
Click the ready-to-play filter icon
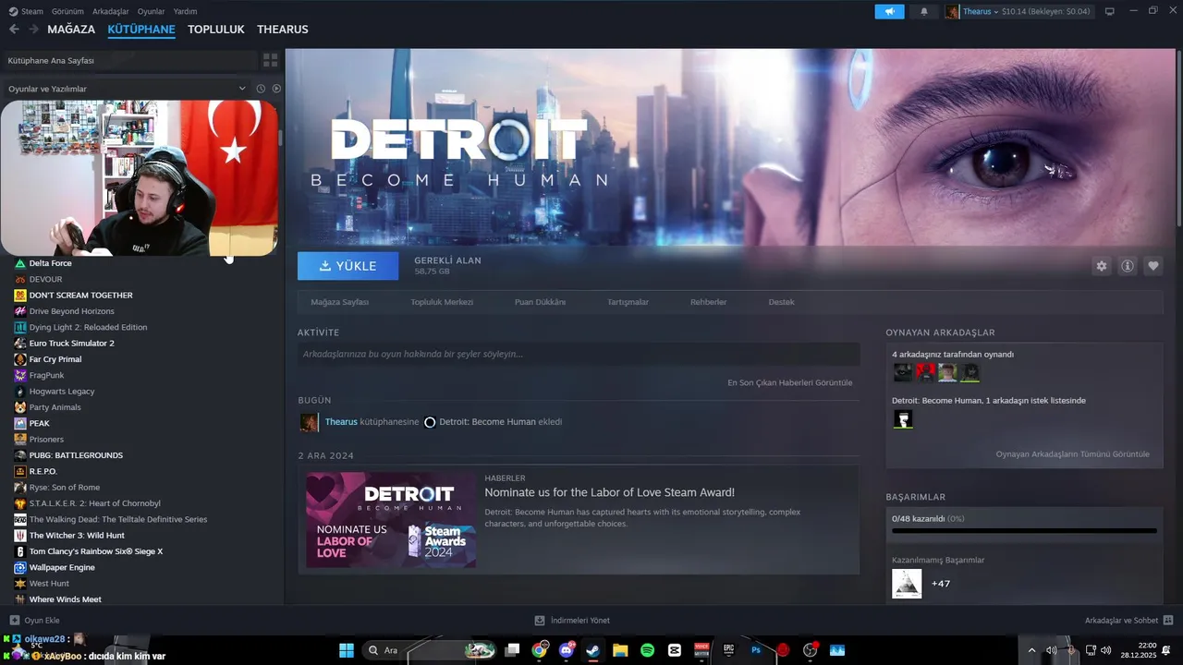tap(276, 89)
